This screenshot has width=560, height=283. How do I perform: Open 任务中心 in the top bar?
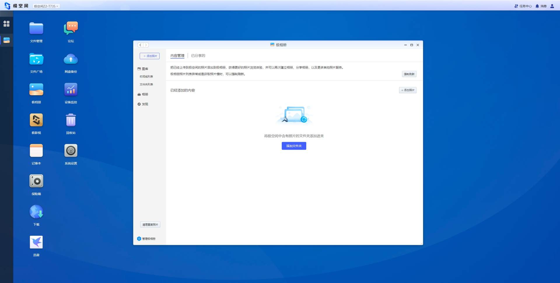point(523,6)
